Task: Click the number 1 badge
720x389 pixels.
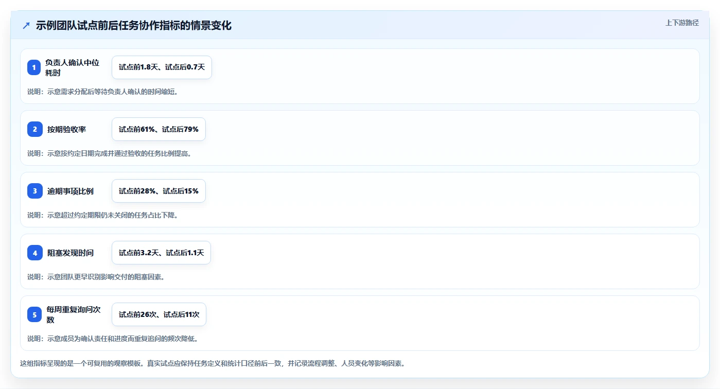Action: click(x=34, y=67)
